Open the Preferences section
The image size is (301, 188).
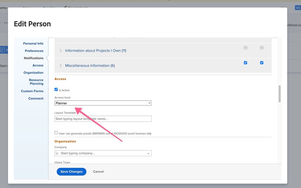pyautogui.click(x=34, y=51)
